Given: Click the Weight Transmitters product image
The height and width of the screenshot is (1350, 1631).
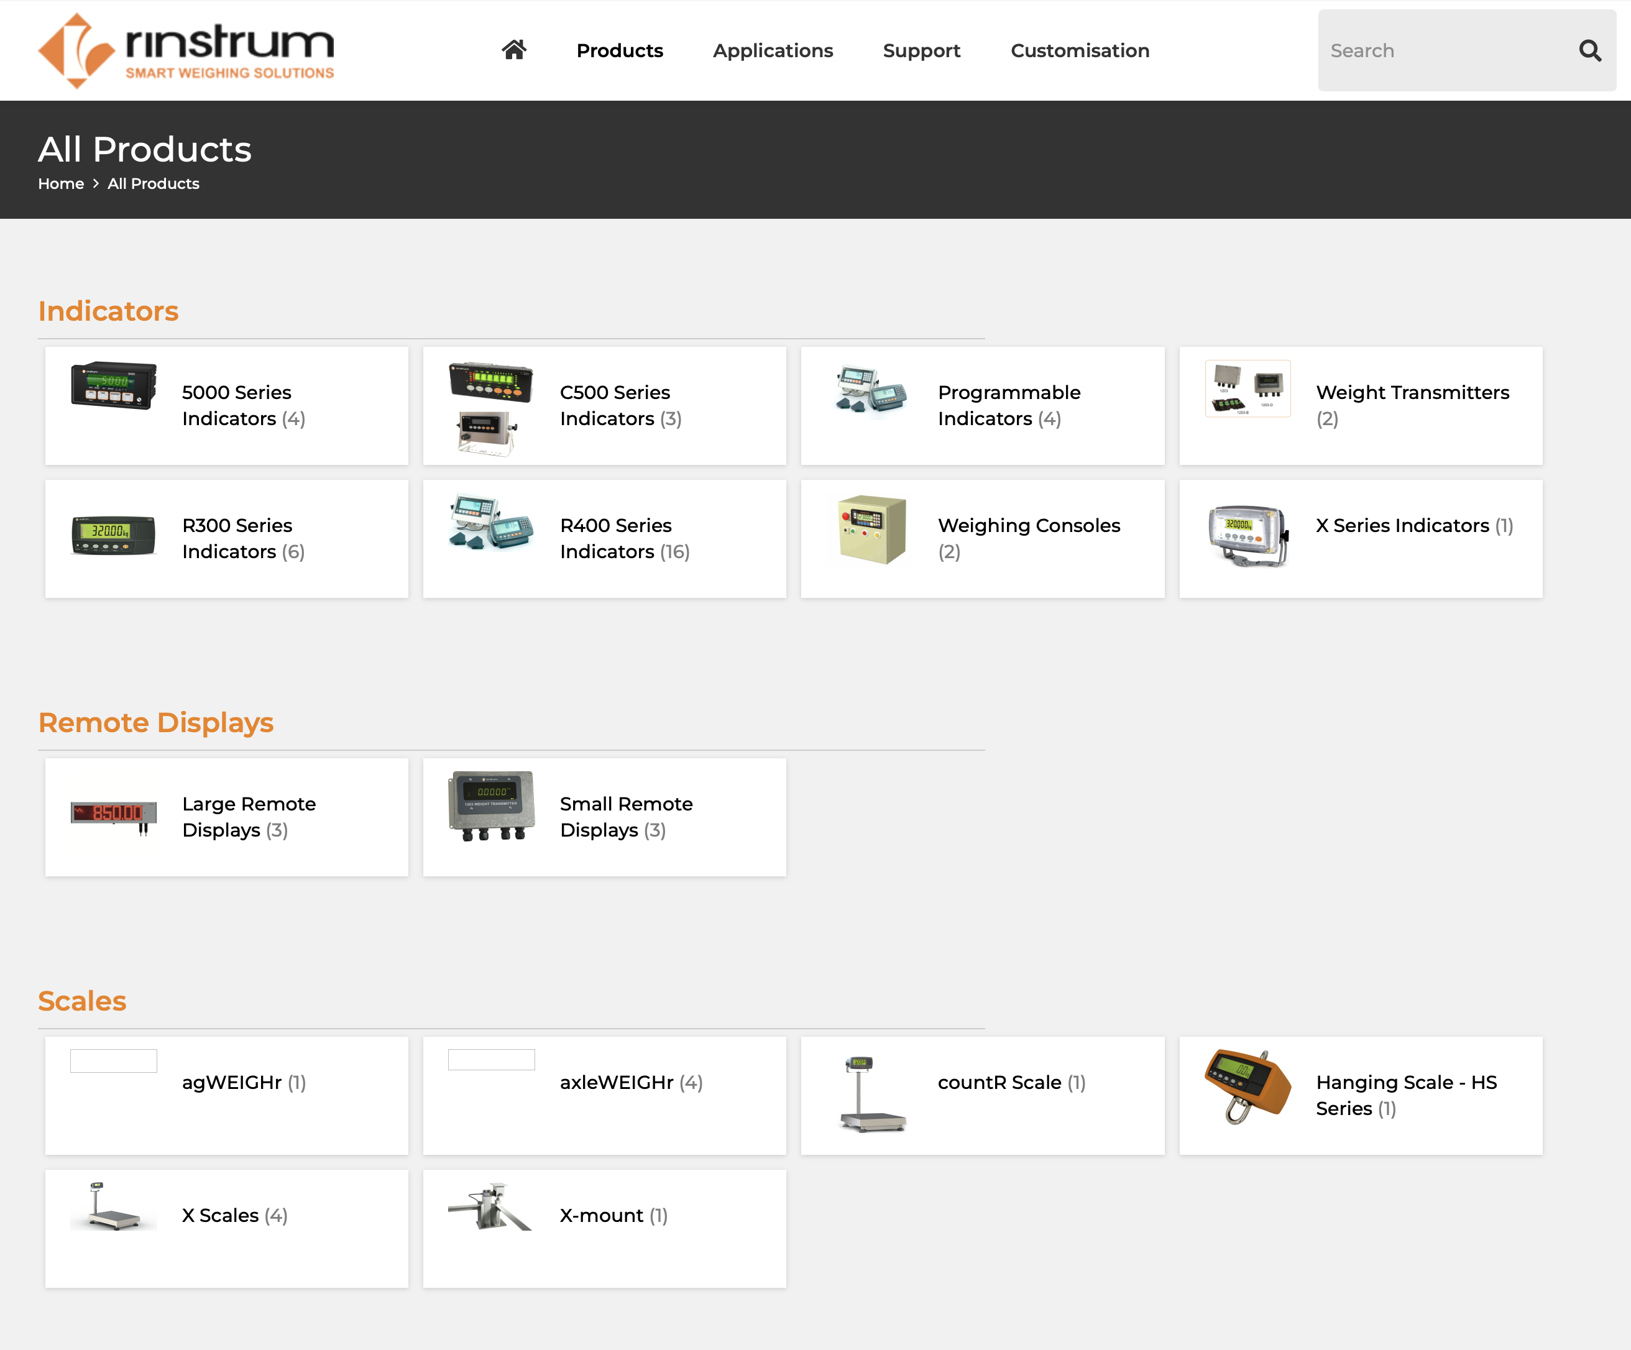Looking at the screenshot, I should 1247,388.
